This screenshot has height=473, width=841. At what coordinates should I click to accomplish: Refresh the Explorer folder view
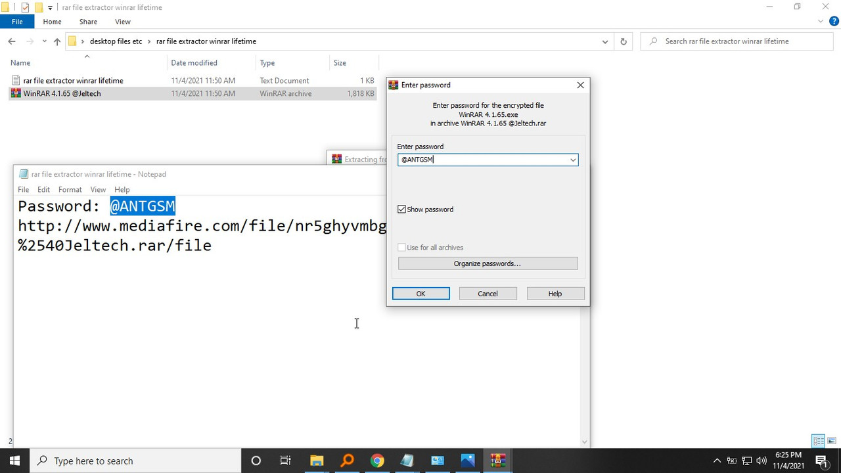tap(624, 41)
